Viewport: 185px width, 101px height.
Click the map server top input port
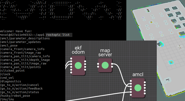pyautogui.click(x=98, y=64)
